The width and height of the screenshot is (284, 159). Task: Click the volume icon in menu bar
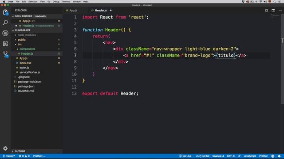[265, 2]
